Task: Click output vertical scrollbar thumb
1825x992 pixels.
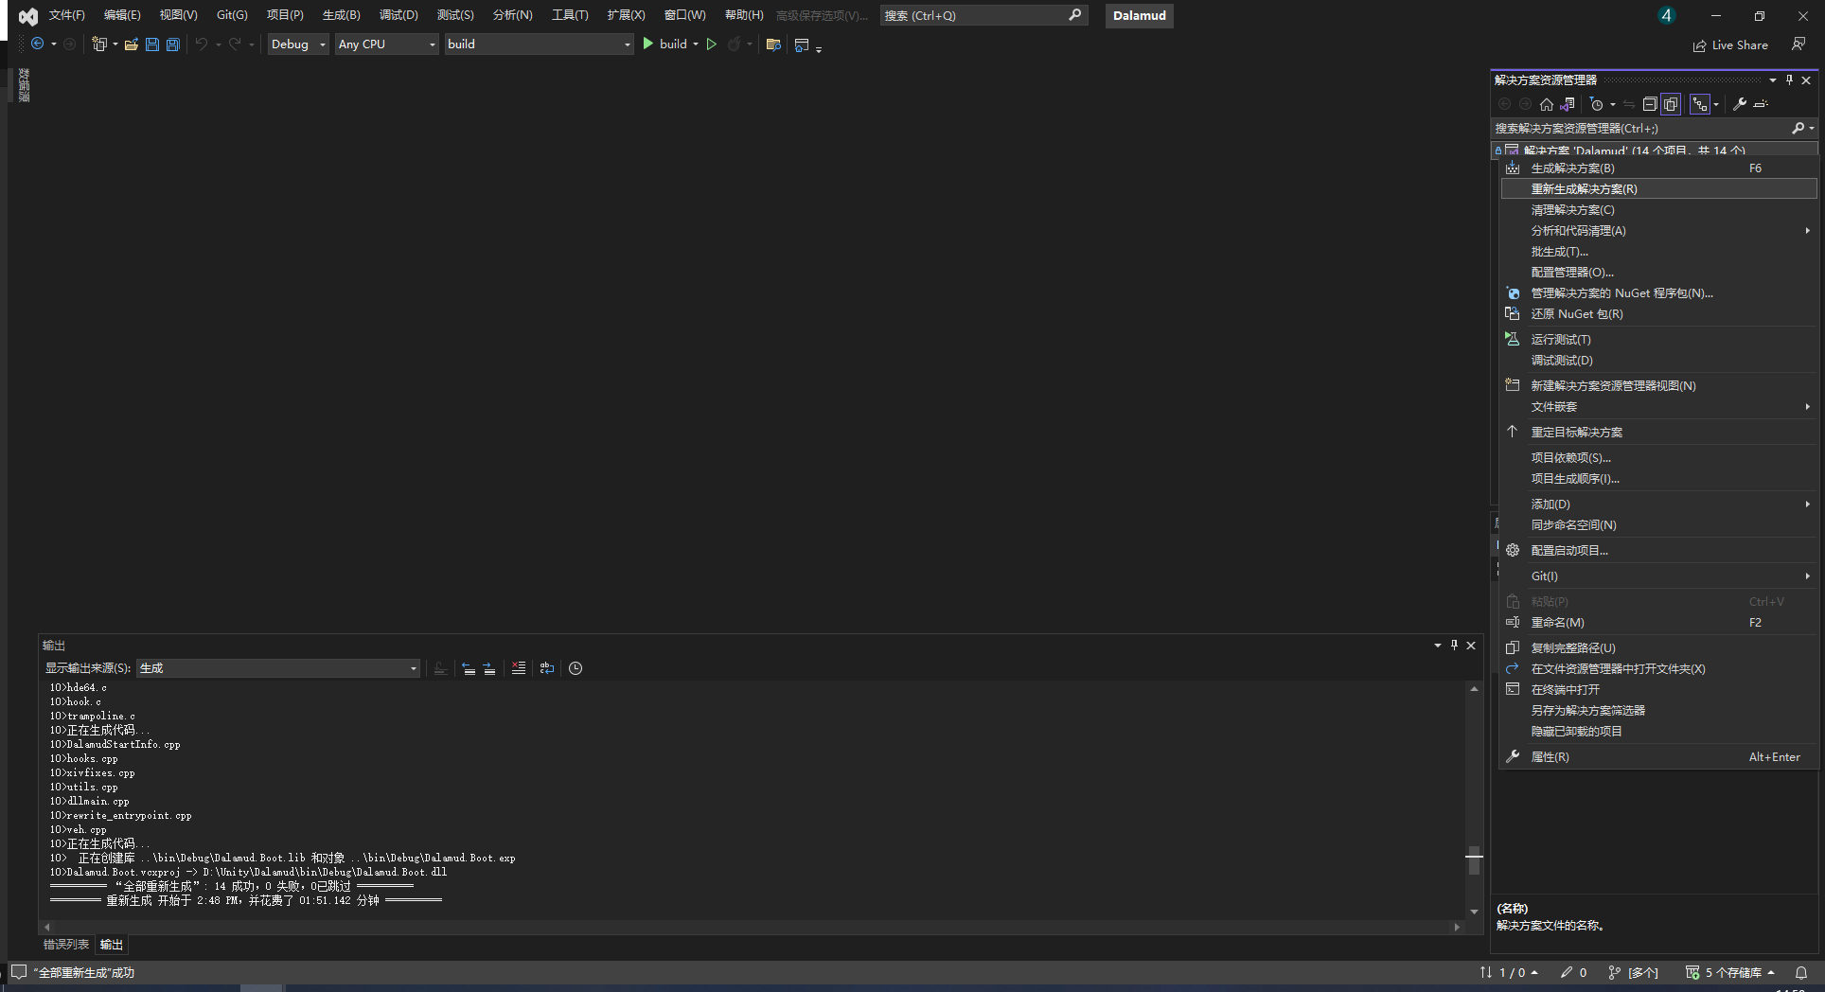Action: pyautogui.click(x=1474, y=860)
